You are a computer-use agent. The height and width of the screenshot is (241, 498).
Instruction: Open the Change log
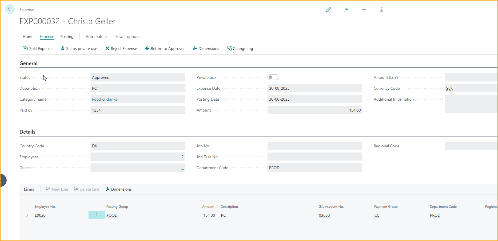(240, 49)
